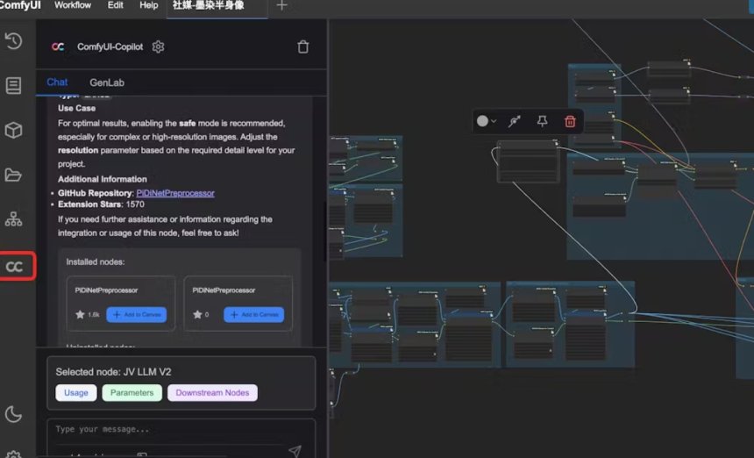This screenshot has width=754, height=458.
Task: Click the Usage button for JV LLM V2
Action: click(x=76, y=392)
